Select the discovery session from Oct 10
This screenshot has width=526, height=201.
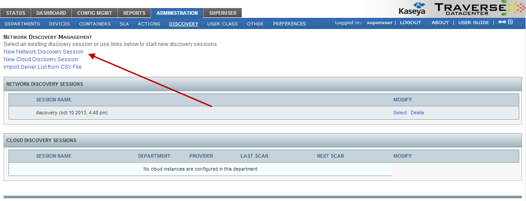pos(400,113)
